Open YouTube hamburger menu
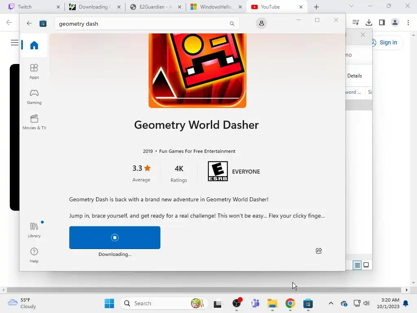The width and height of the screenshot is (417, 313). point(15,42)
